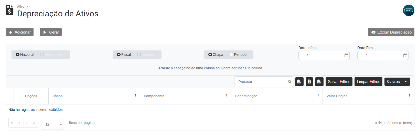Image resolution: width=418 pixels, height=138 pixels.
Task: Focus the Procurar search field
Action: [x=261, y=82]
